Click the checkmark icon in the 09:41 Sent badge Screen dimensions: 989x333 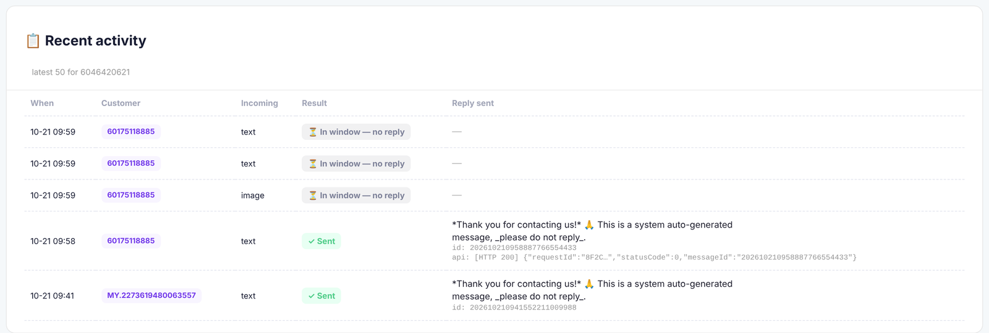(x=312, y=296)
